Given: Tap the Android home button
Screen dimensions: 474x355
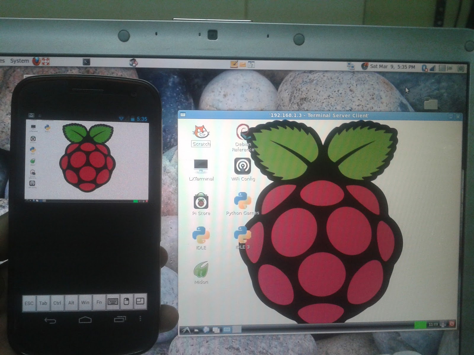Looking at the screenshot, I should (x=85, y=320).
